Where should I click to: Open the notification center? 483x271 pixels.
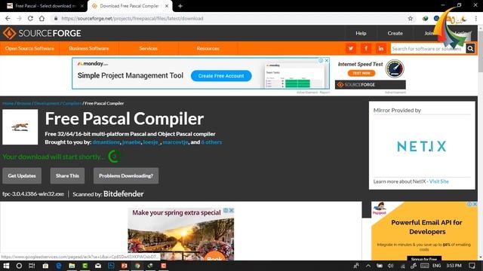click(x=472, y=266)
